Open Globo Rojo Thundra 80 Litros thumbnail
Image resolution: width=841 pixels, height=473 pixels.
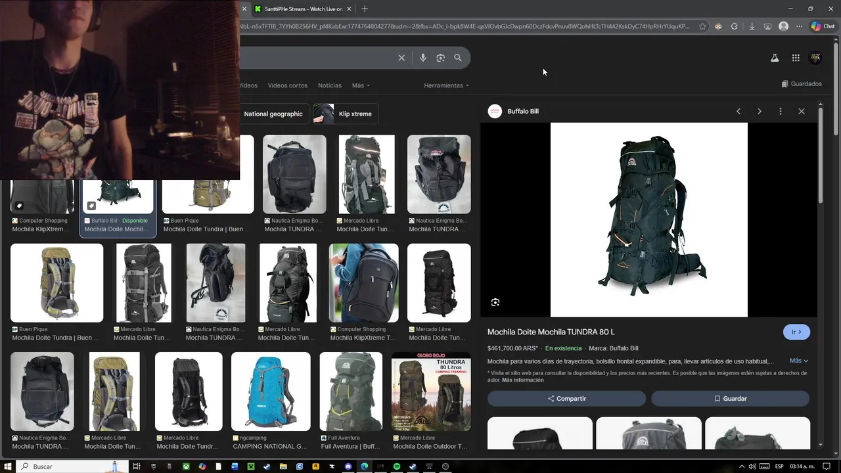431,392
